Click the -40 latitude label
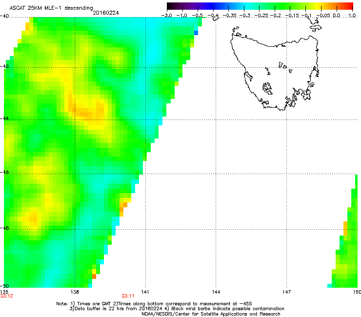The image size is (361, 317). coord(4,16)
